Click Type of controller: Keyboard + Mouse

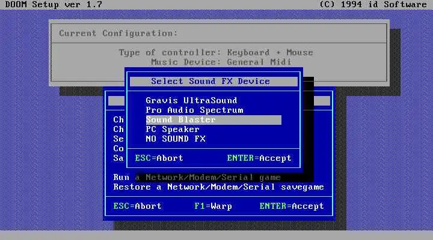(x=216, y=52)
